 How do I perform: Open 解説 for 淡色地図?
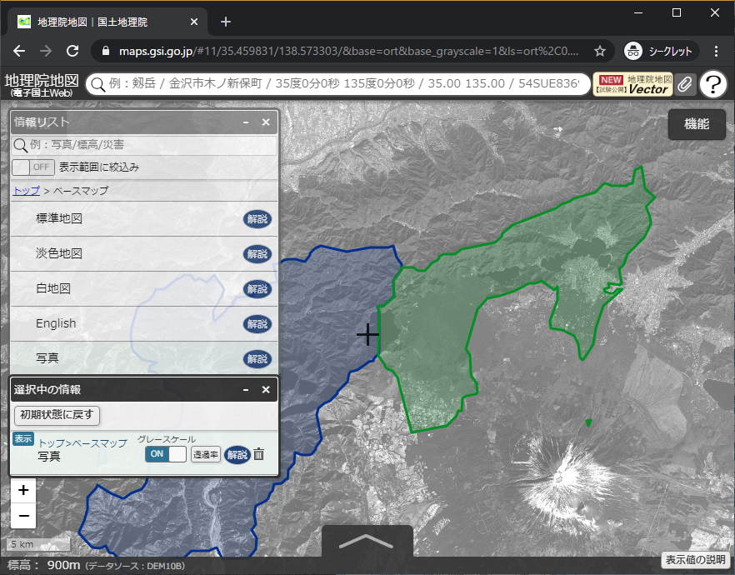257,254
